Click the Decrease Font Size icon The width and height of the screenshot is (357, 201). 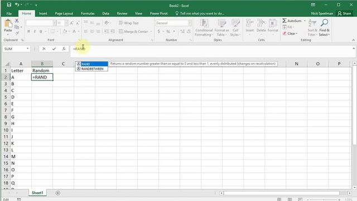(78, 23)
